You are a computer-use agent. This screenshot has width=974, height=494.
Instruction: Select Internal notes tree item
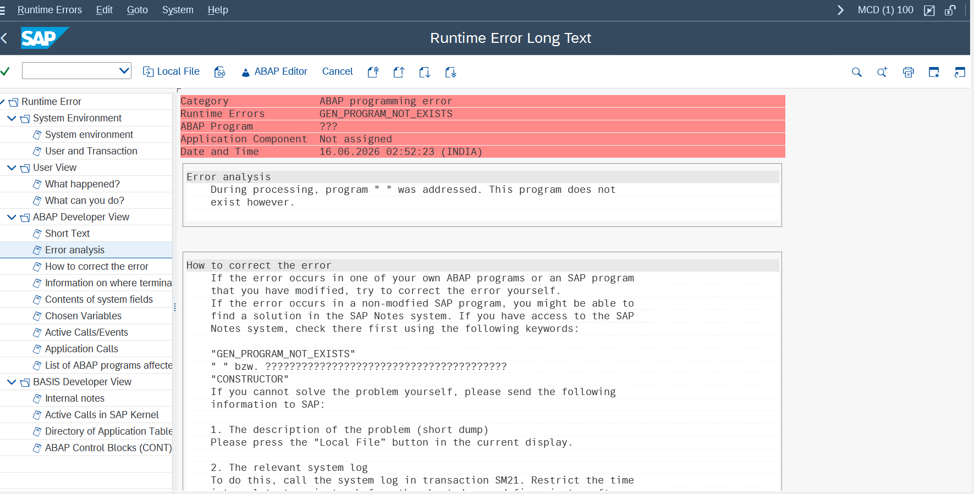pyautogui.click(x=74, y=398)
